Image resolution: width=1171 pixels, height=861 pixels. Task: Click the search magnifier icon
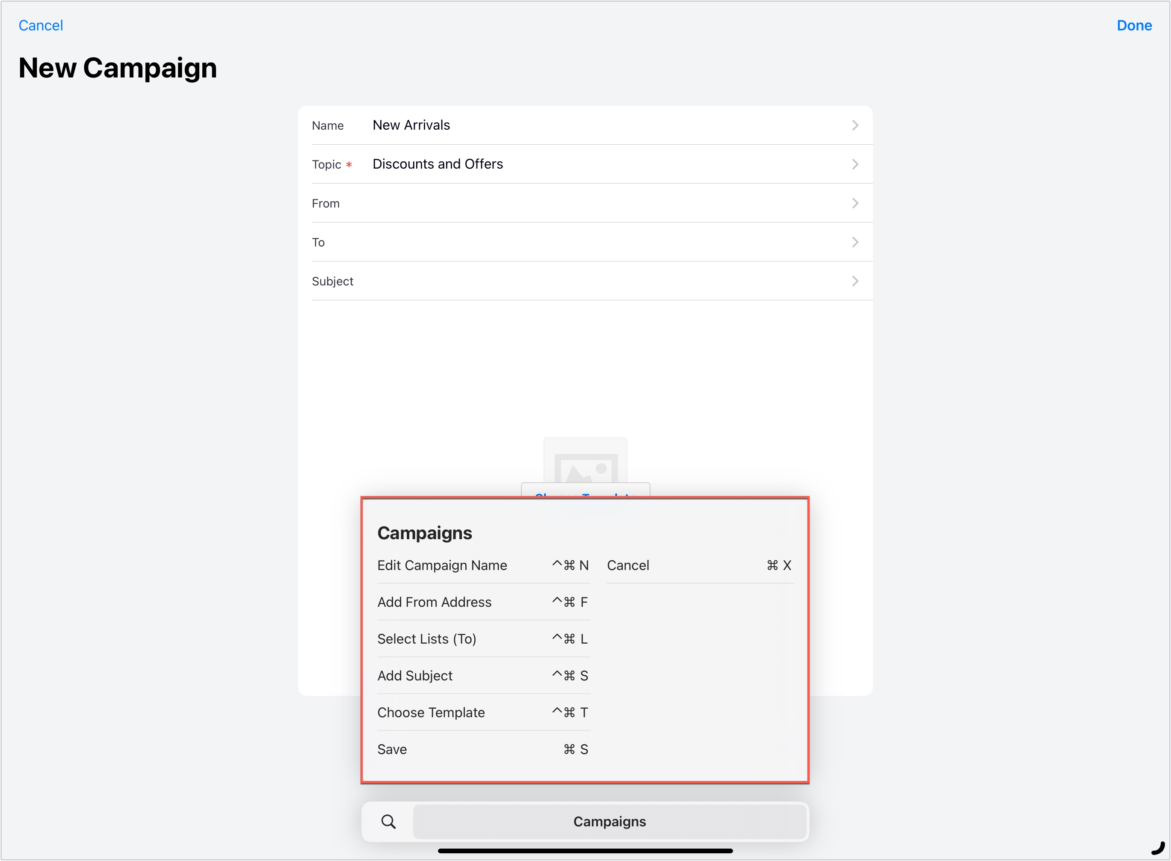click(388, 822)
